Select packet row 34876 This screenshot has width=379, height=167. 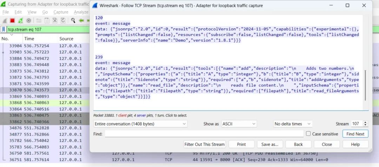[x=45, y=128]
